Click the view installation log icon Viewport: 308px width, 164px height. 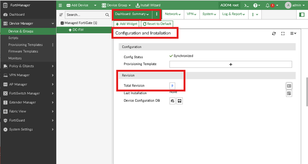coord(289,94)
